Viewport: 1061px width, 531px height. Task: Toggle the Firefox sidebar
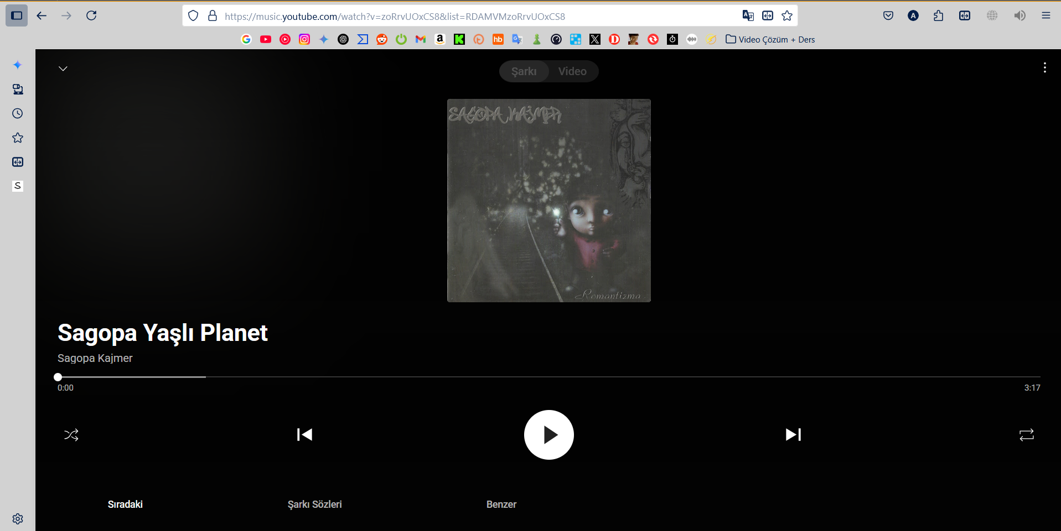coord(17,15)
